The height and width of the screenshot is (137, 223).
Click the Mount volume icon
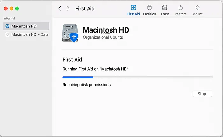point(198,8)
